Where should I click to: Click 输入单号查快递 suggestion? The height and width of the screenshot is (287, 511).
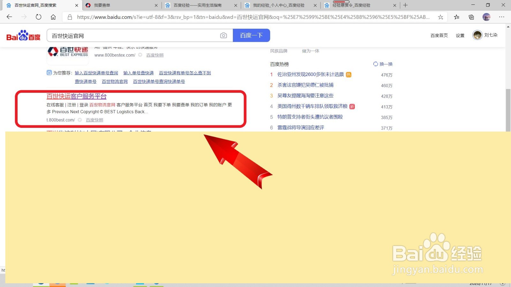click(139, 73)
